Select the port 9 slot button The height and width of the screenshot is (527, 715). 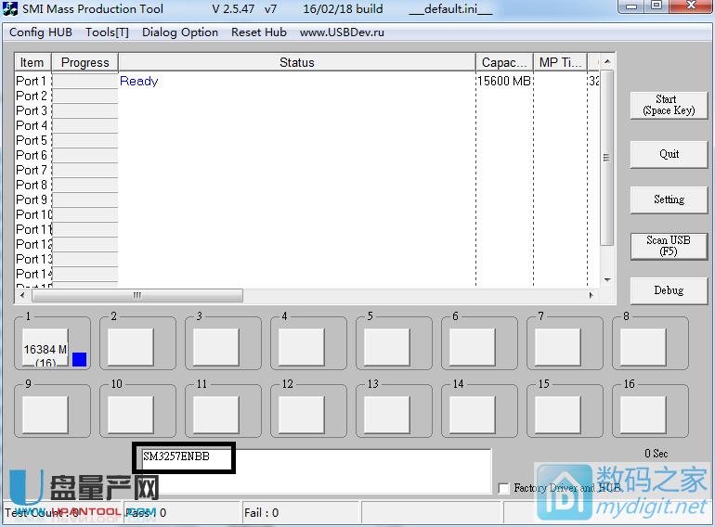point(45,413)
